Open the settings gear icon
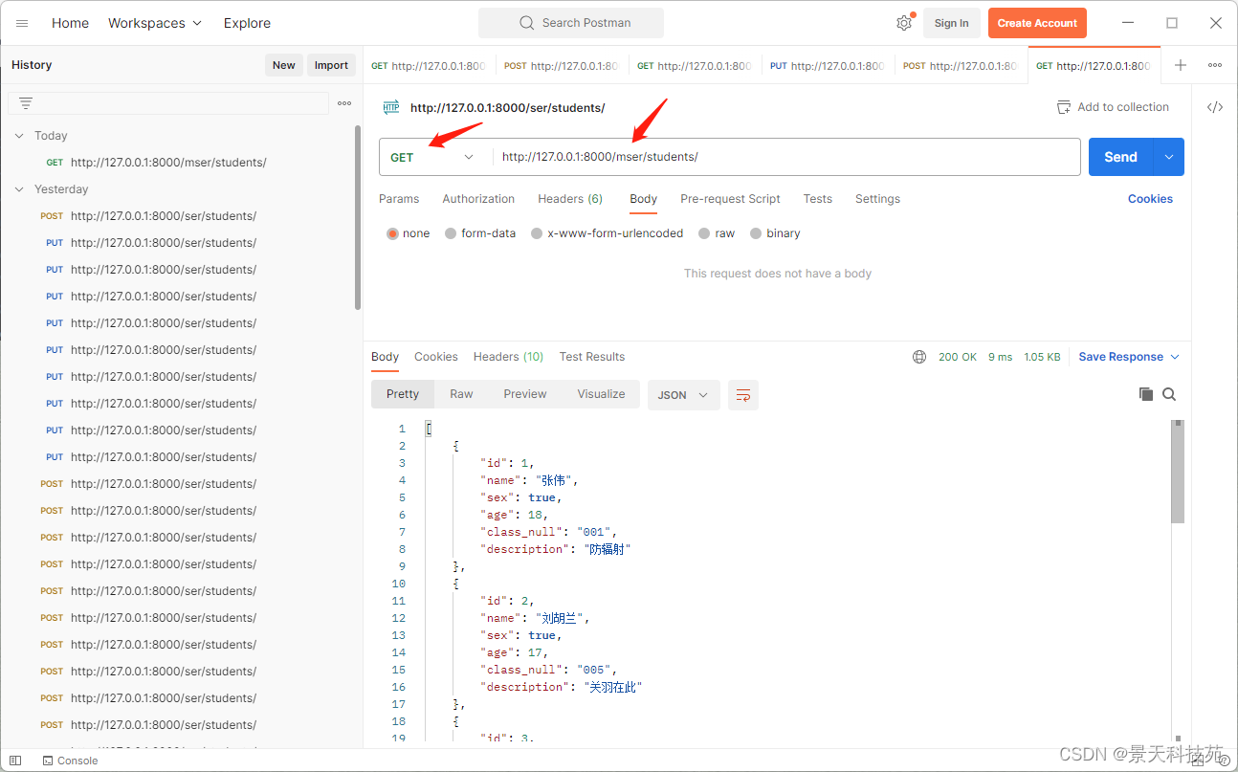 [x=904, y=23]
